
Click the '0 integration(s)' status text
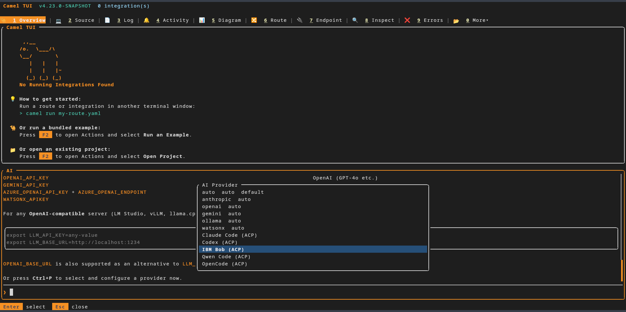click(x=124, y=6)
